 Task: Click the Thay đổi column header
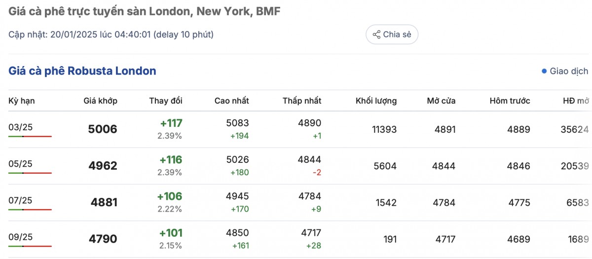click(166, 101)
